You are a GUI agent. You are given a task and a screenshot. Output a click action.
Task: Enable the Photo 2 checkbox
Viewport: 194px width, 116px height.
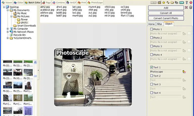tap(152, 38)
